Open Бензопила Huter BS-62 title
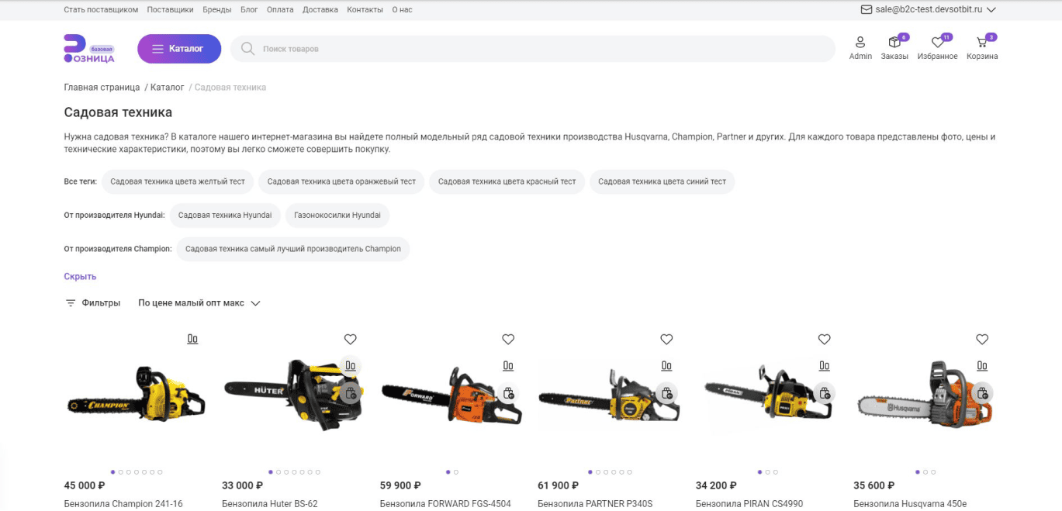 [x=270, y=503]
